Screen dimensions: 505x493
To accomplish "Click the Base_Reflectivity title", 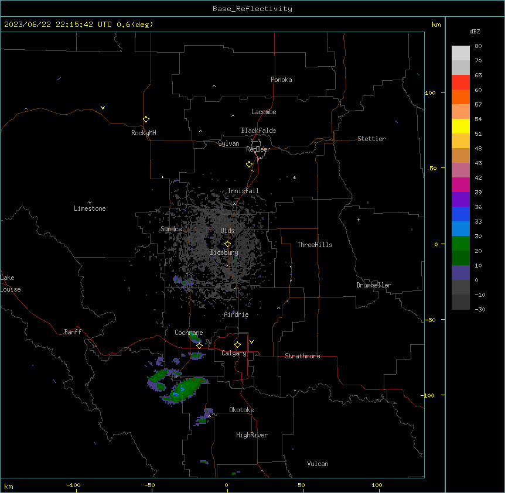I will 252,9.
